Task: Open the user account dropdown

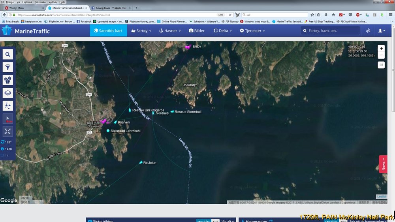Action: 382,31
